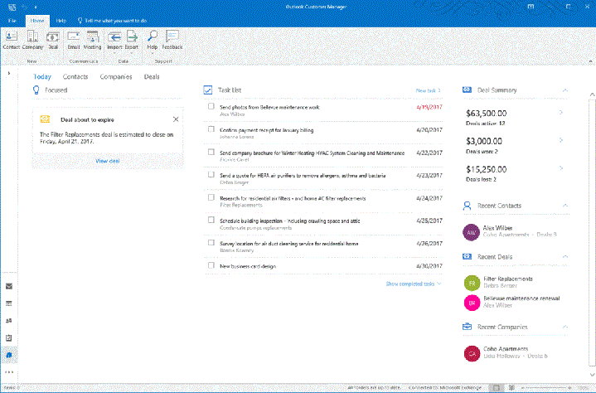Open the Bellevue renewal BR avatar

coord(472,303)
